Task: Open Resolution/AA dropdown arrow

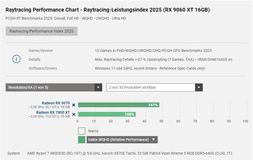Action: tap(98, 87)
